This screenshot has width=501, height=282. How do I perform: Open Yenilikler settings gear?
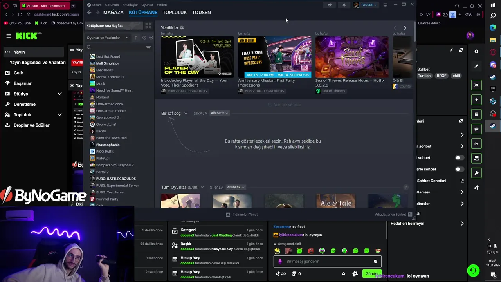click(x=182, y=28)
